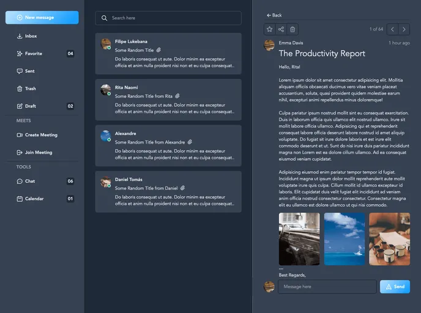Click Daniel Tomás's avatar
This screenshot has height=313, width=421.
106,182
